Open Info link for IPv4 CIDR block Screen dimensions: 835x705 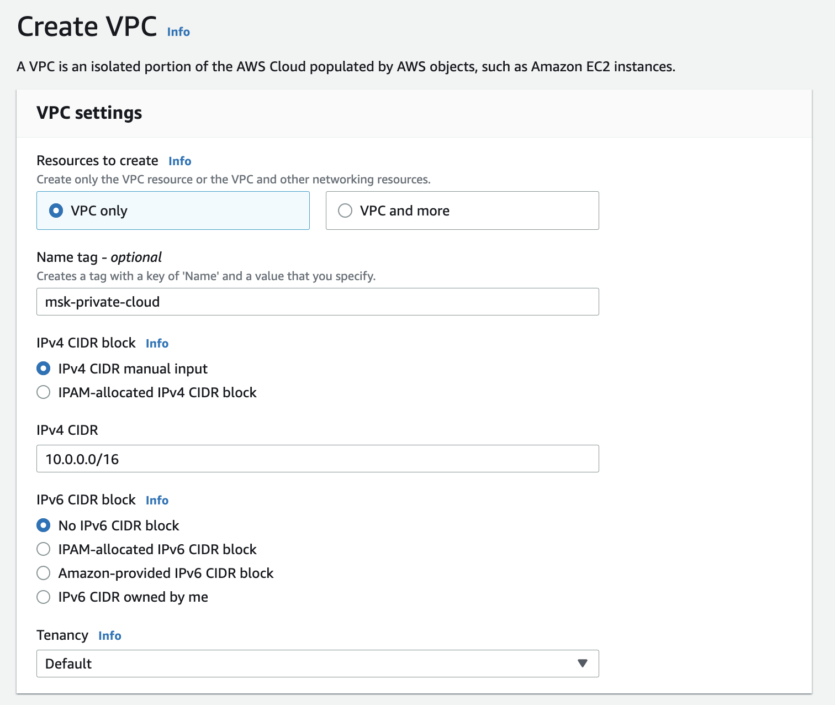(157, 344)
